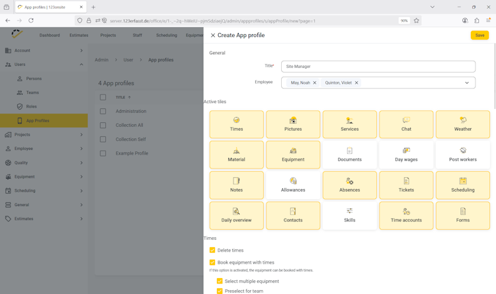Image resolution: width=496 pixels, height=294 pixels.
Task: Uncheck Preselect for team
Action: (x=220, y=291)
